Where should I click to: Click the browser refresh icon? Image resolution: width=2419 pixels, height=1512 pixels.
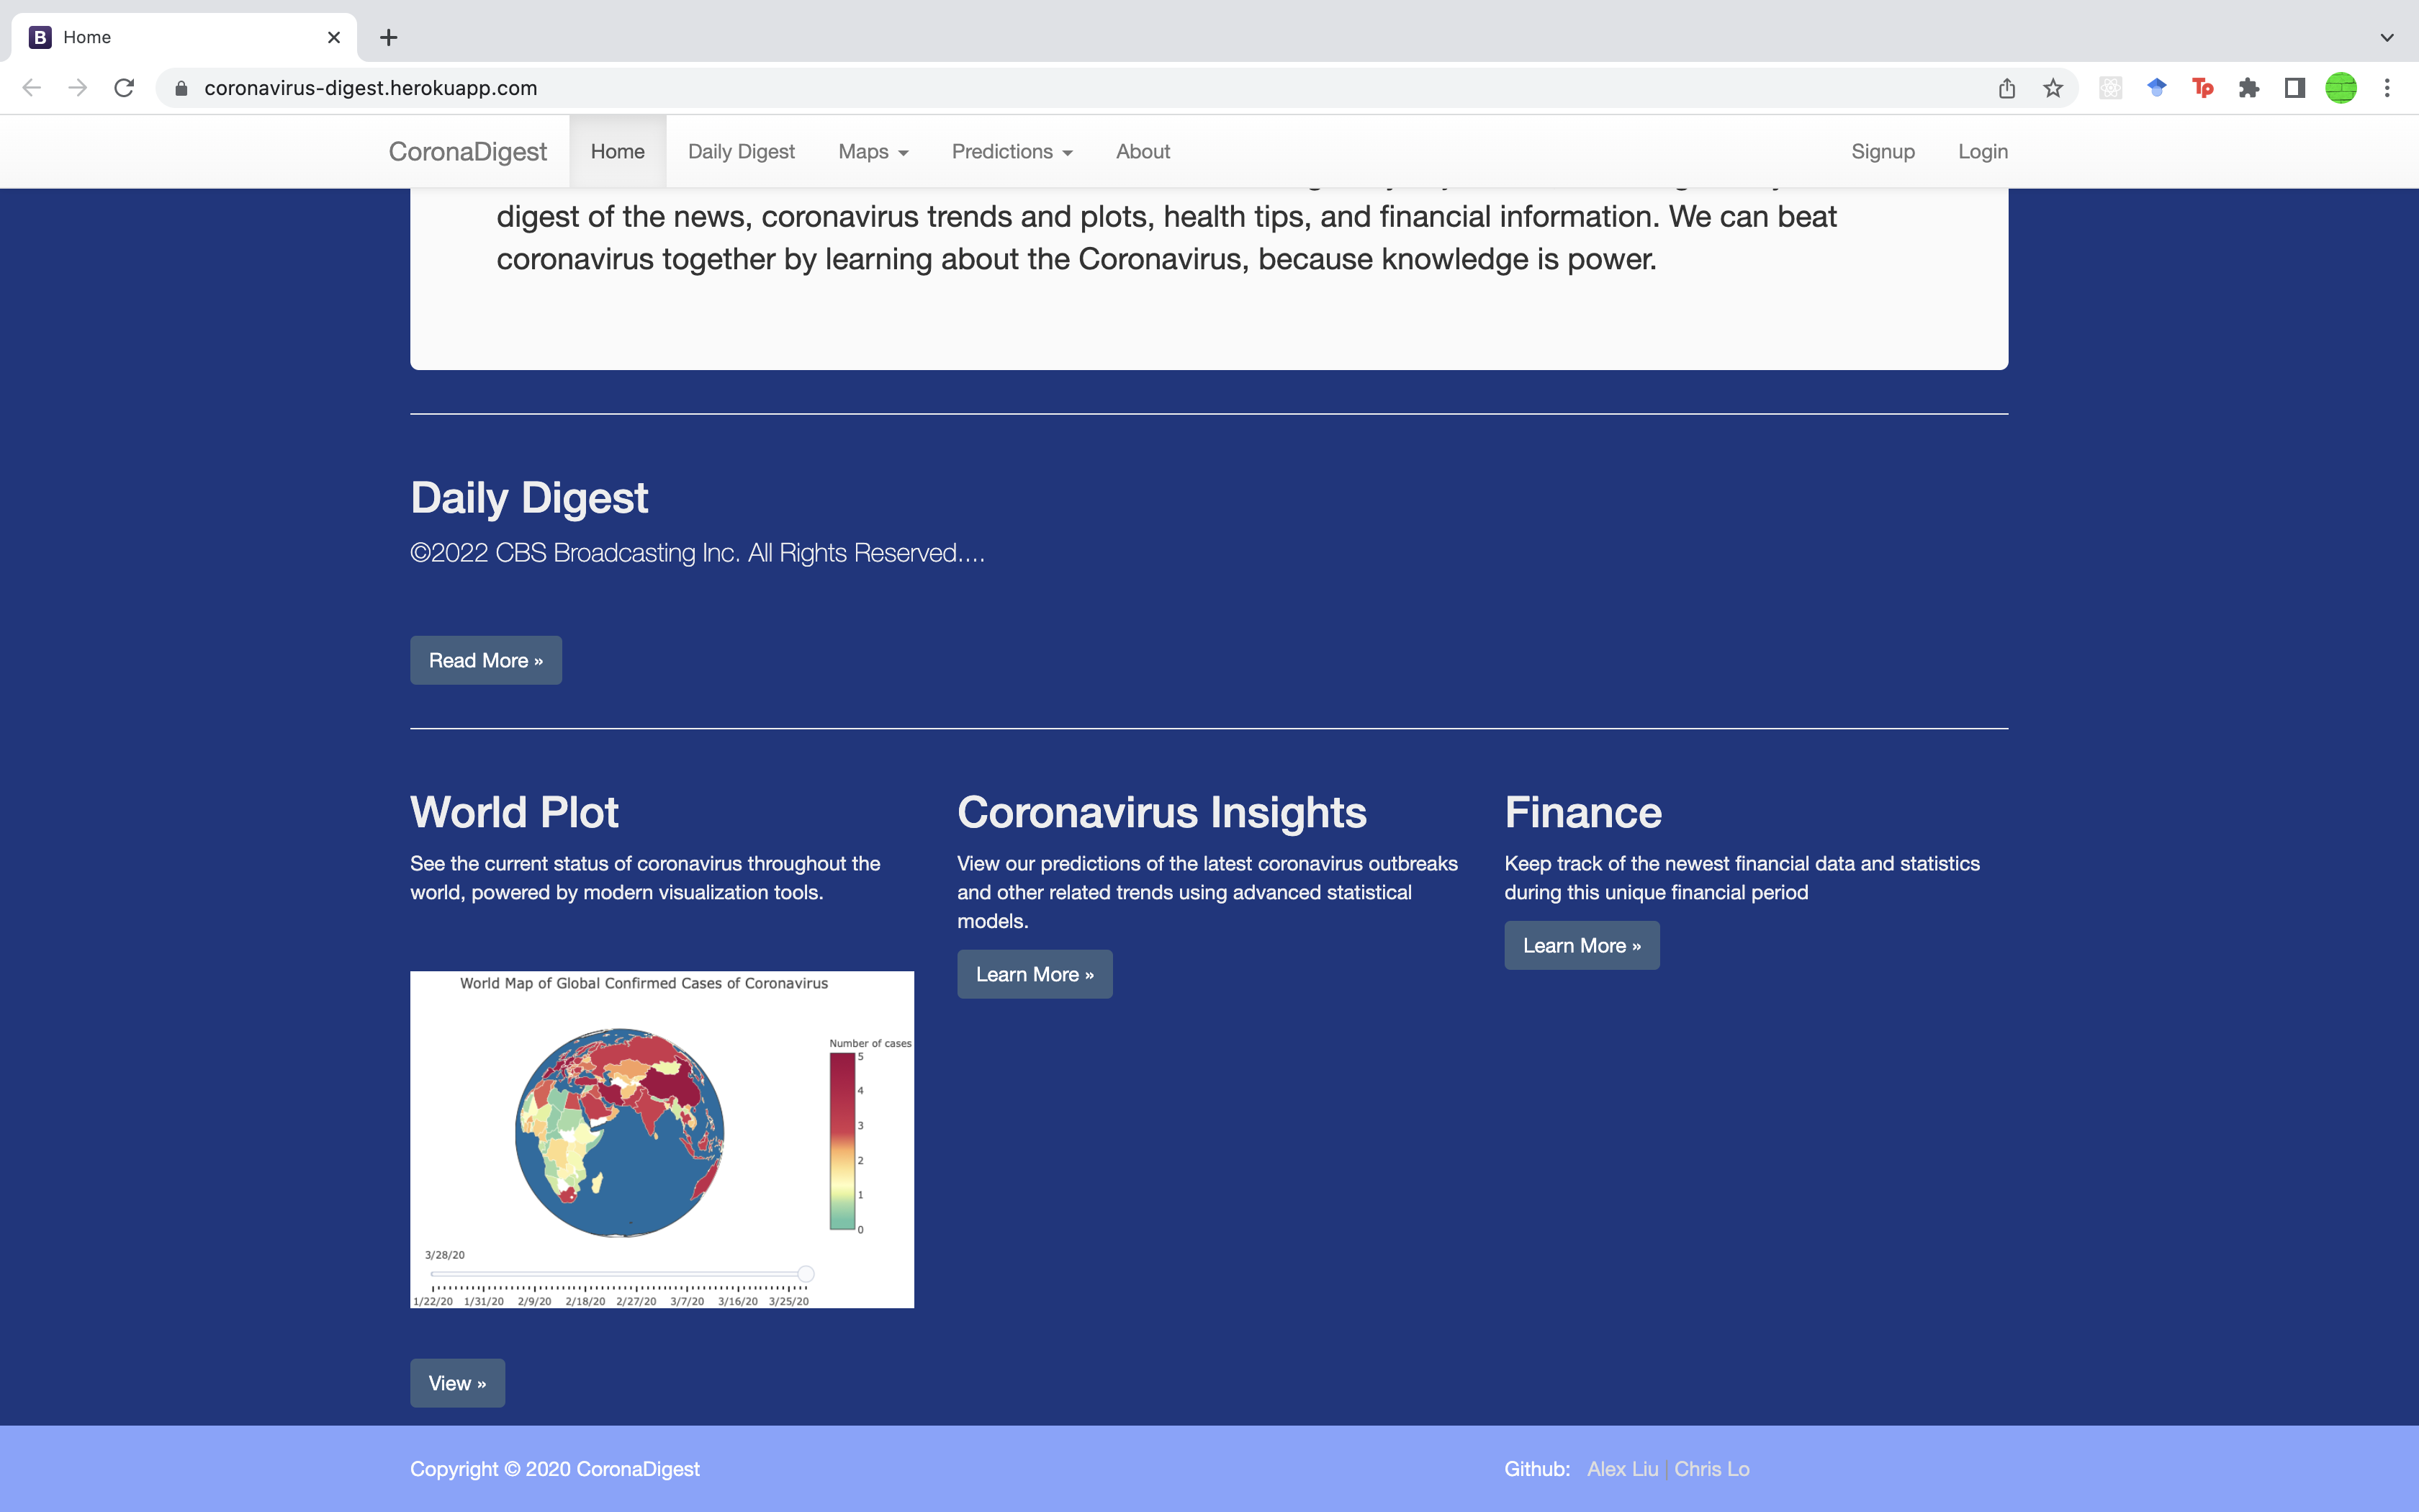pos(124,87)
